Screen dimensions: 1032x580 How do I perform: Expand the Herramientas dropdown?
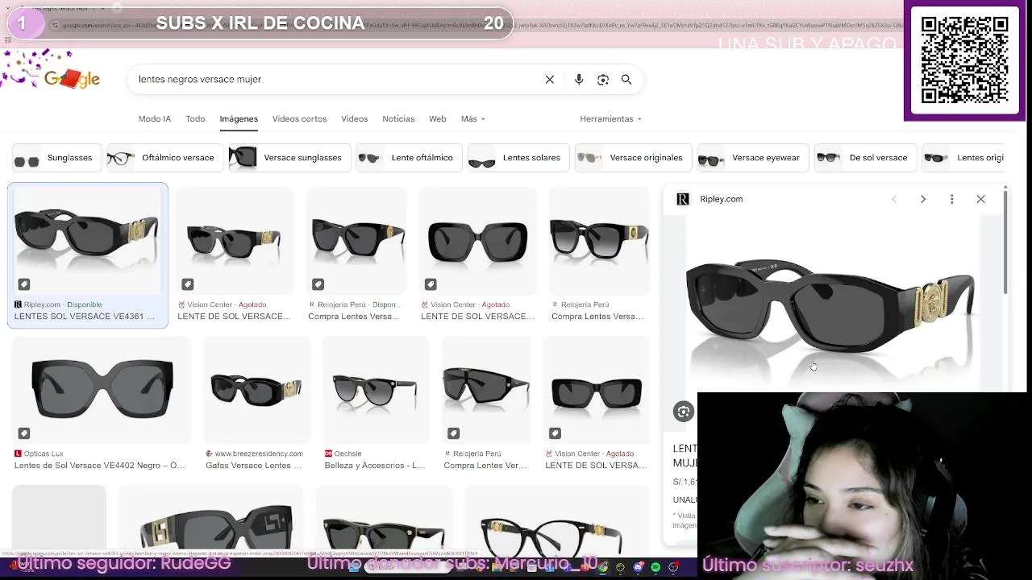[x=610, y=118]
